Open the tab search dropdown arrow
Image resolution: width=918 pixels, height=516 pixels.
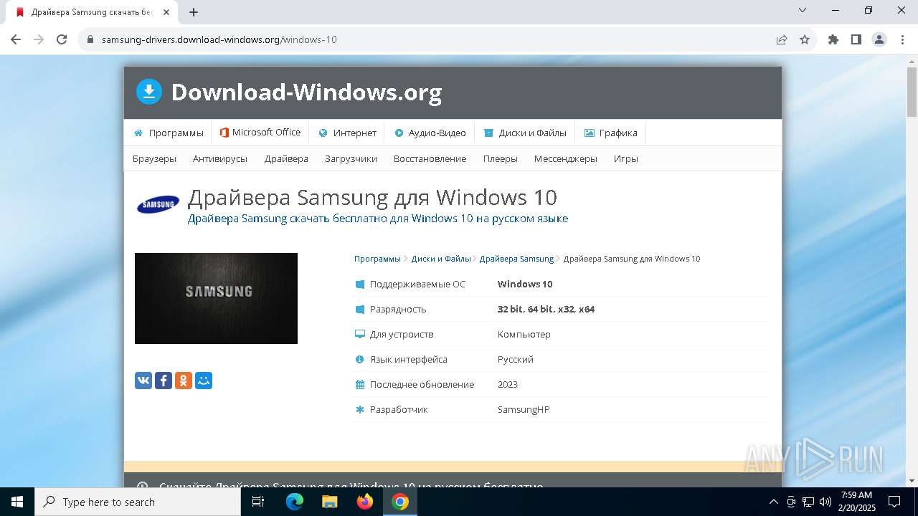pyautogui.click(x=803, y=10)
